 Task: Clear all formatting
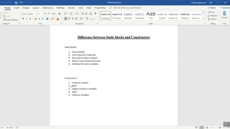coord(60,14)
